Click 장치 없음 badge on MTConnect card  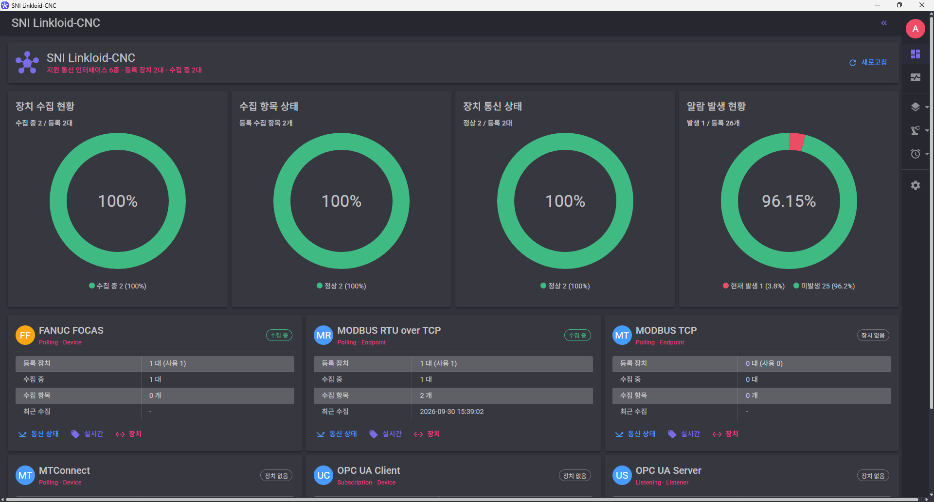(x=276, y=476)
